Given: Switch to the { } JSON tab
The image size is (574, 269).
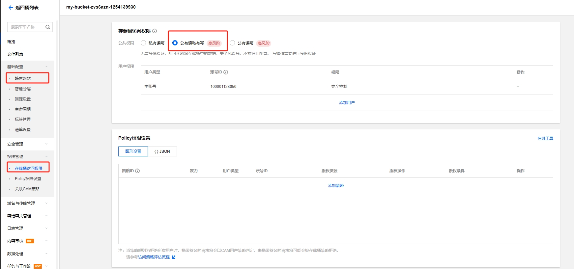Looking at the screenshot, I should coord(162,151).
